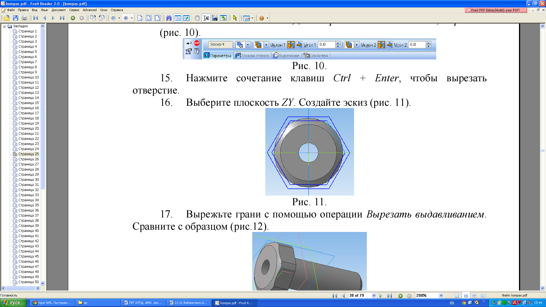This screenshot has width=546, height=307.
Task: Select the Hand tool
Action: coord(197,18)
